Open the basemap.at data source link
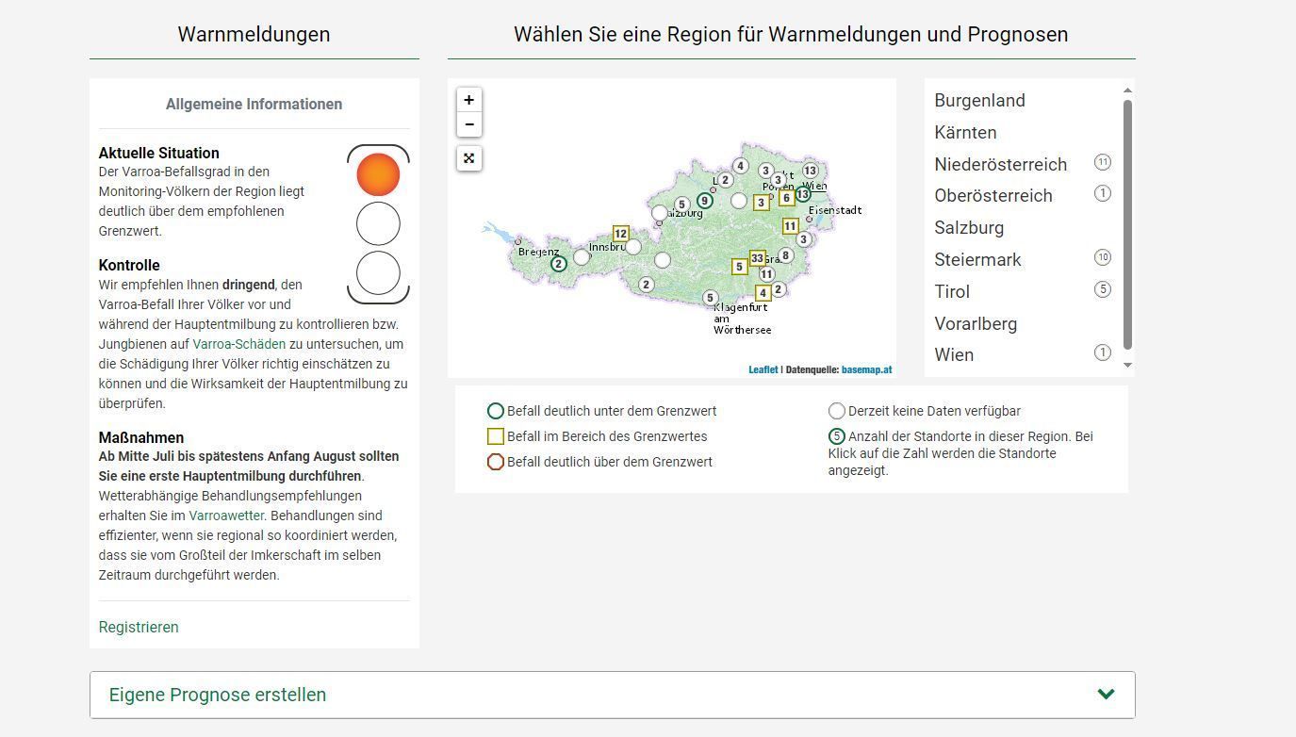The height and width of the screenshot is (737, 1296). [866, 370]
